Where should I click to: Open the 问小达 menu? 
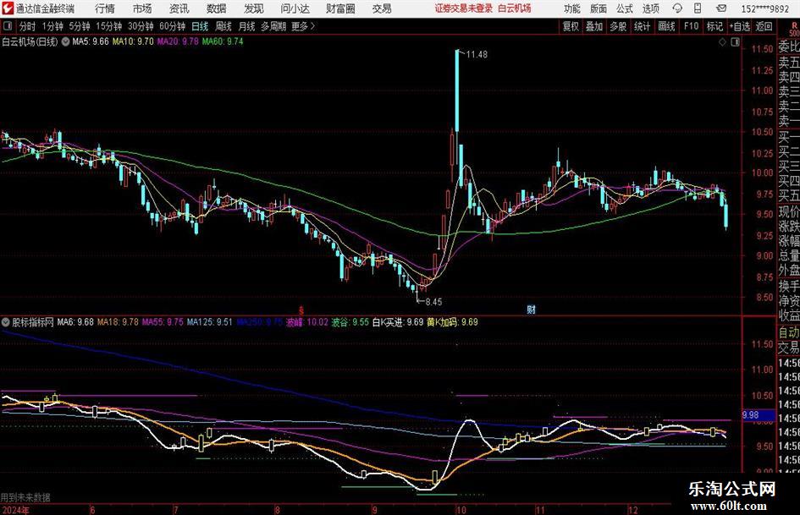pyautogui.click(x=295, y=8)
